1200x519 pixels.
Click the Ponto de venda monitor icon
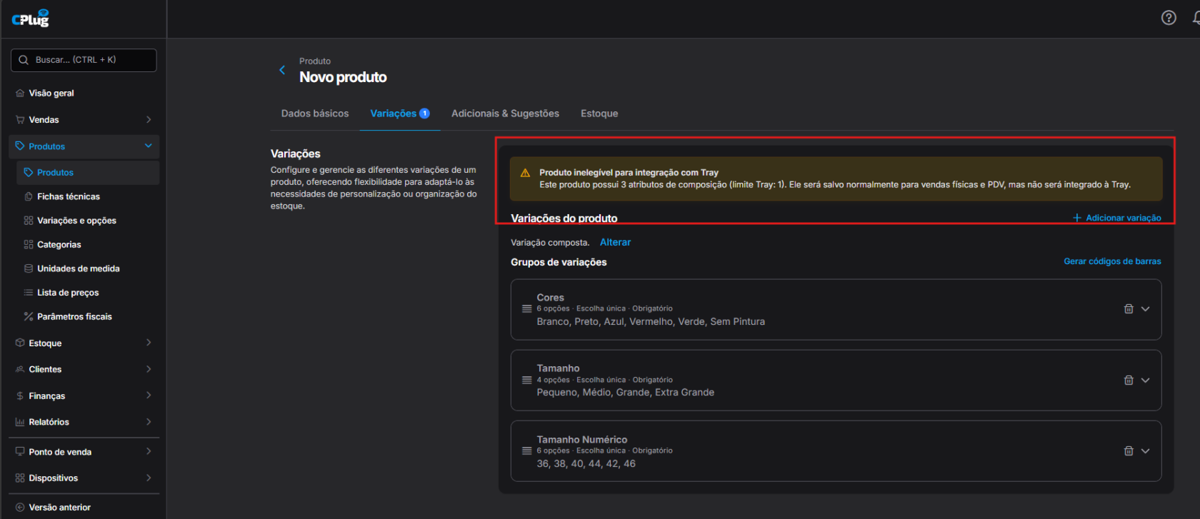click(20, 452)
